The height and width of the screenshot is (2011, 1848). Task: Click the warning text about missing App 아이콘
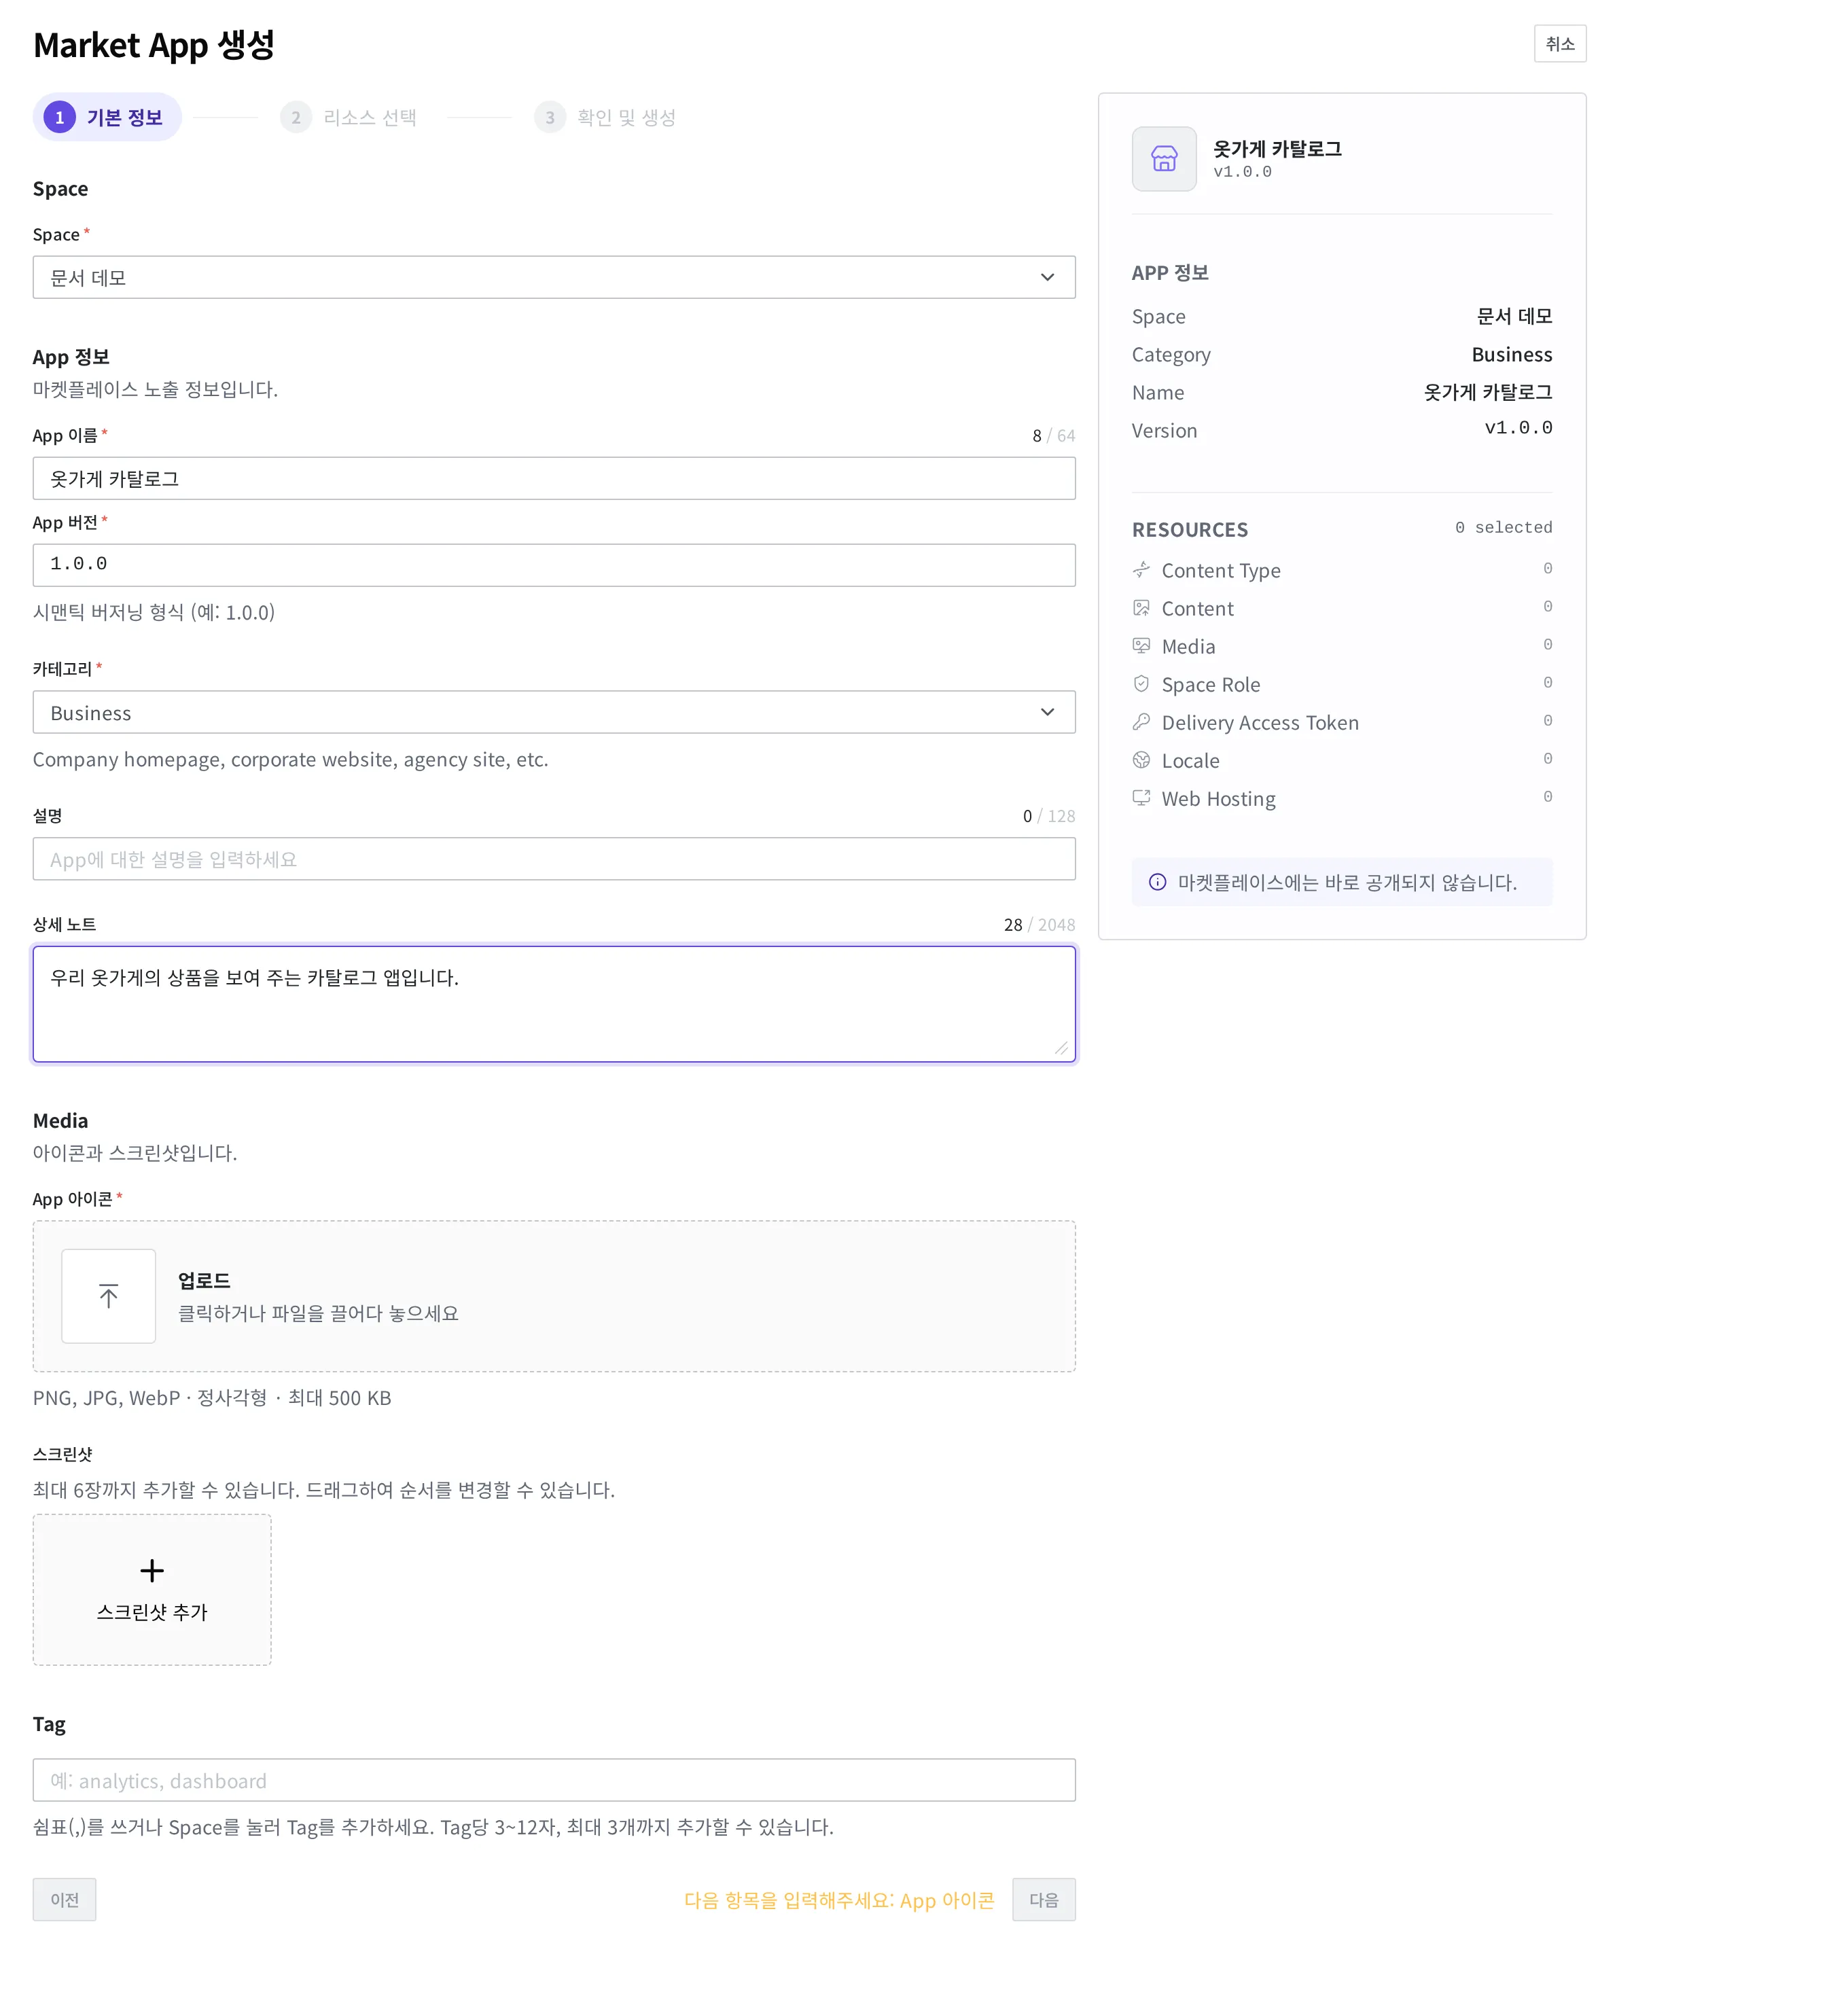(x=839, y=1900)
